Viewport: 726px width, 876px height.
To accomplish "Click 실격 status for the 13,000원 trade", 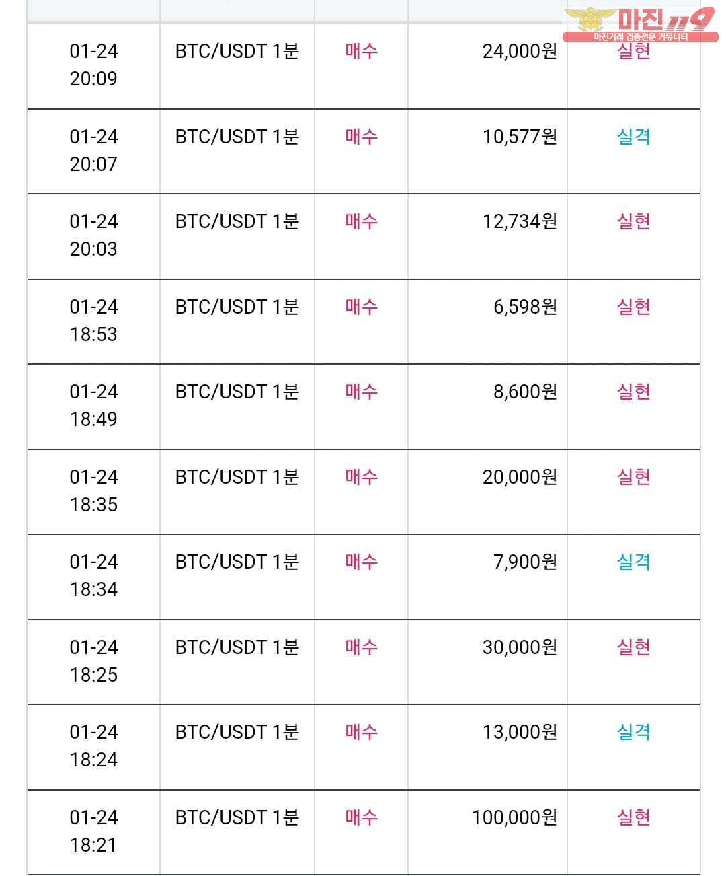I will click(x=633, y=732).
